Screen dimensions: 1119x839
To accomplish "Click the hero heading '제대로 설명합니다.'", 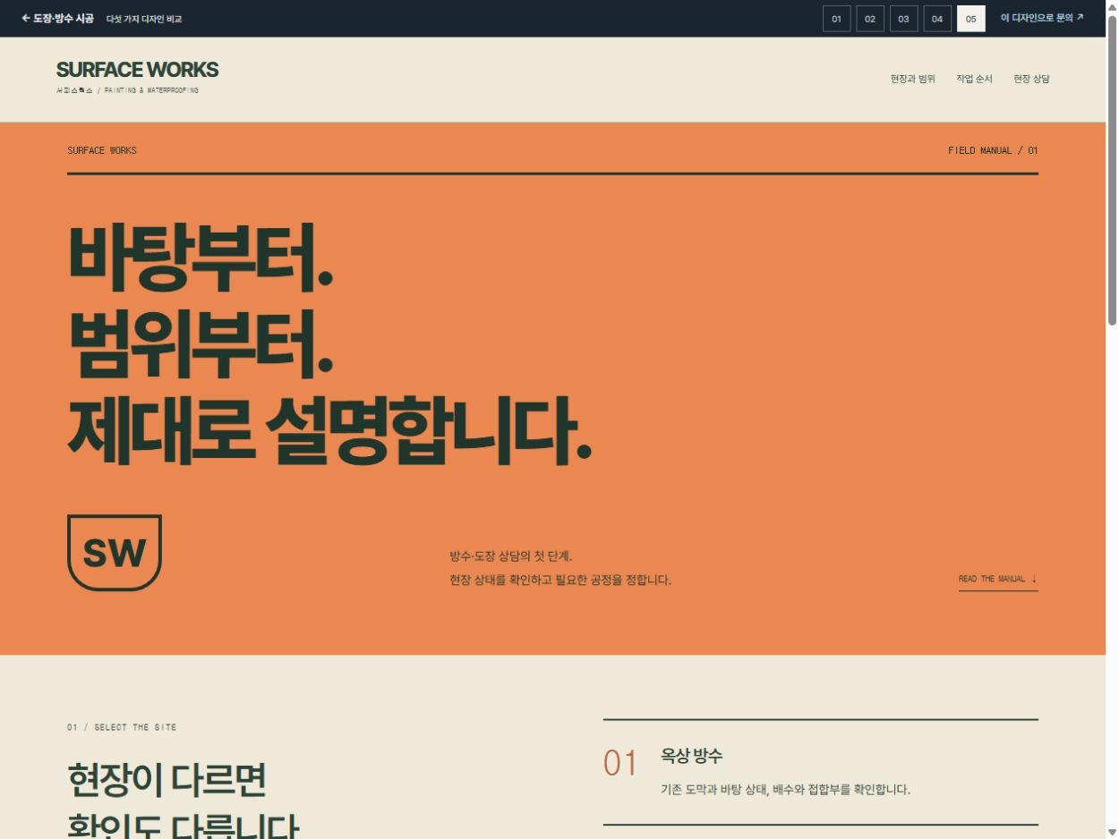I will [x=329, y=429].
